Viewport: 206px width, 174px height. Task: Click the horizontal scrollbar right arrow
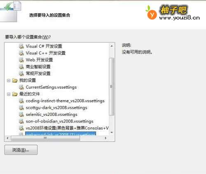pyautogui.click(x=105, y=138)
